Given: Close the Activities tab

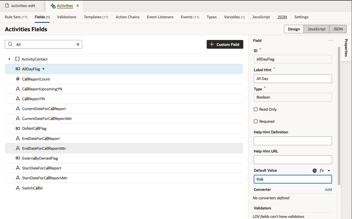Looking at the screenshot, I should pos(78,6).
